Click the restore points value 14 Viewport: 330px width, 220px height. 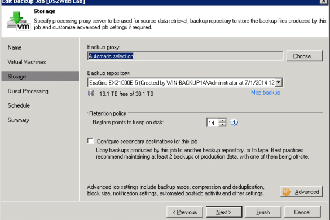pos(212,123)
